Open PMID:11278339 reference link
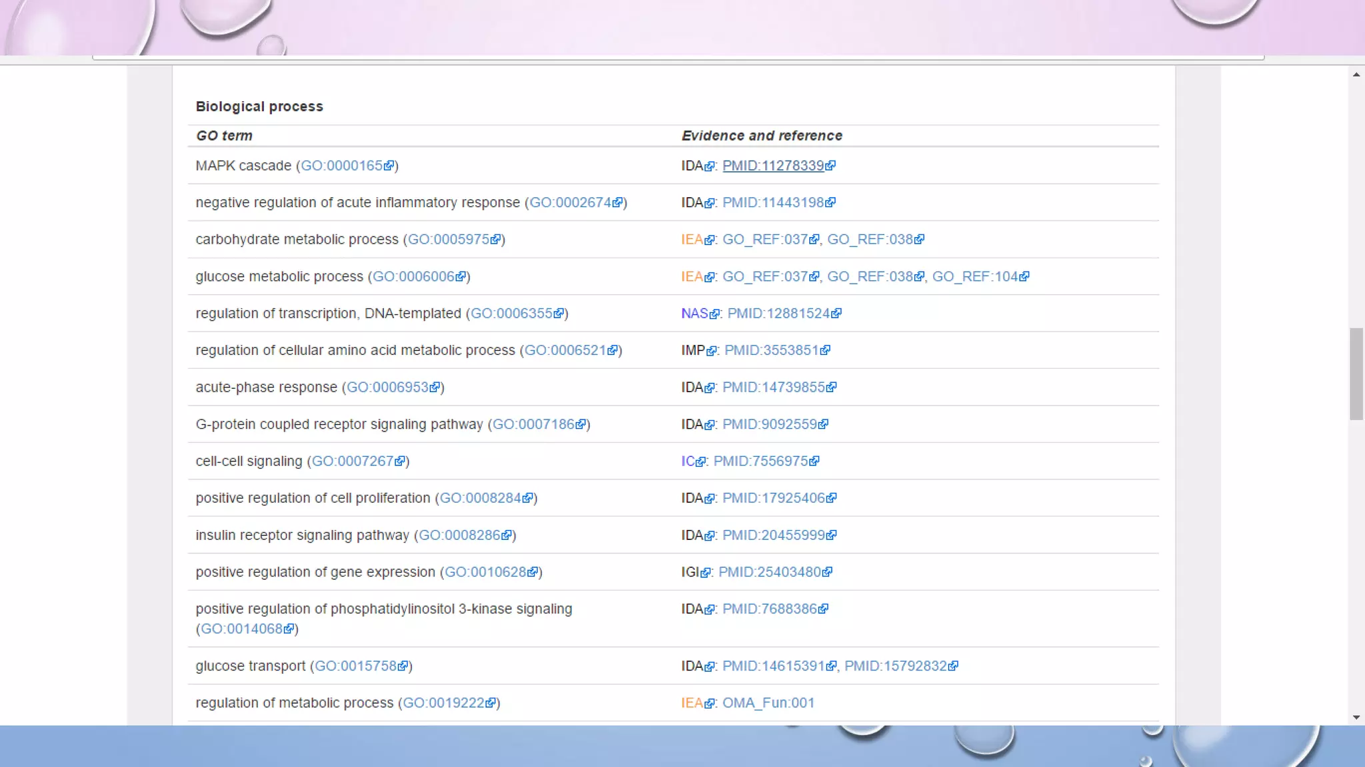The image size is (1365, 767). tap(773, 166)
